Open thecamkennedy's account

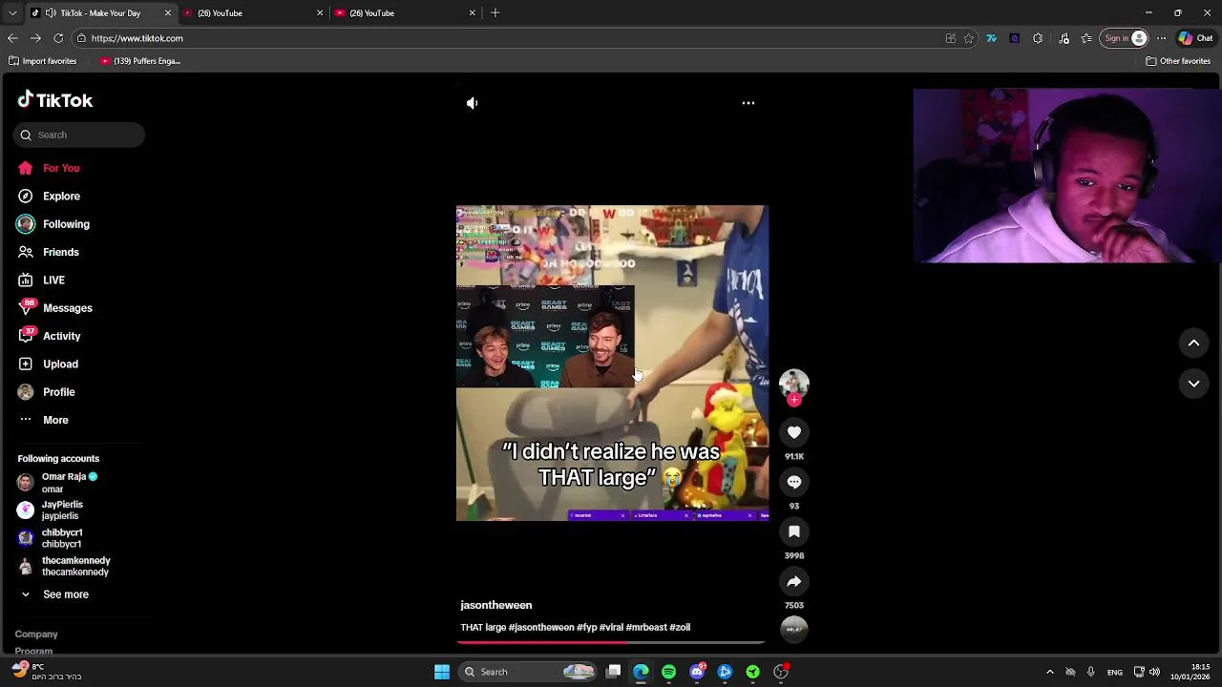click(x=63, y=566)
